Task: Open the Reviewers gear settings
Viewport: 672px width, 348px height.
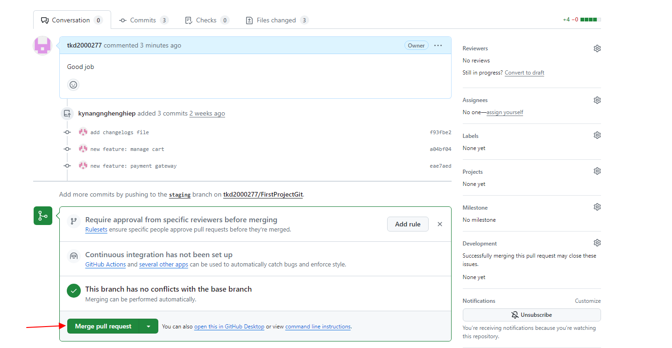Action: [597, 48]
